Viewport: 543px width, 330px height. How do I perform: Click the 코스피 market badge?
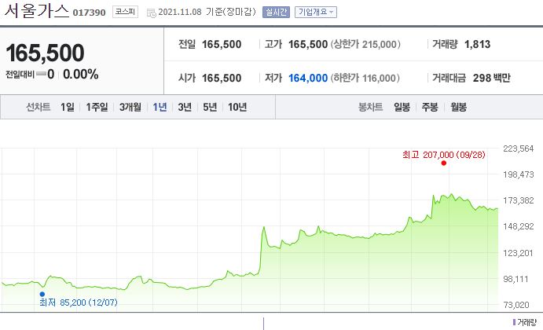point(125,12)
